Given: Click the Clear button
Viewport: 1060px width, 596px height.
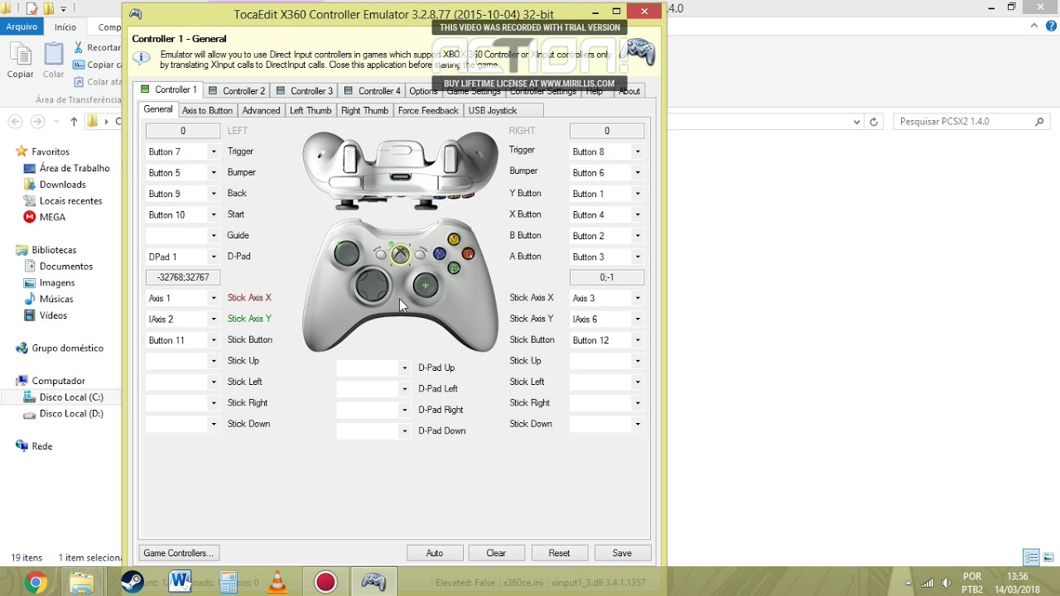Looking at the screenshot, I should (x=496, y=553).
